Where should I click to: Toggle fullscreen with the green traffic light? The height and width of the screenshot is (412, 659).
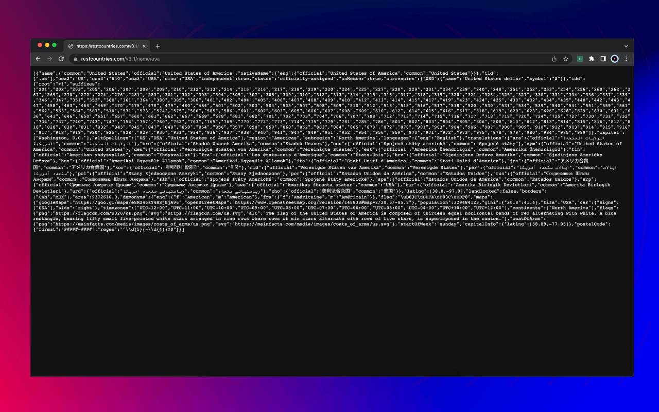point(54,45)
